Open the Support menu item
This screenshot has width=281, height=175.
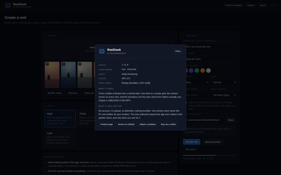coord(251,5)
